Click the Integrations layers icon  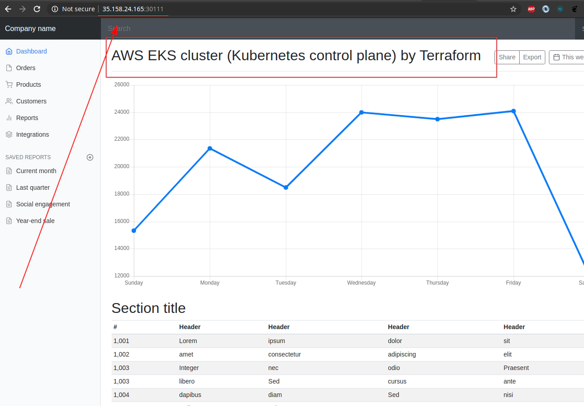pyautogui.click(x=9, y=134)
